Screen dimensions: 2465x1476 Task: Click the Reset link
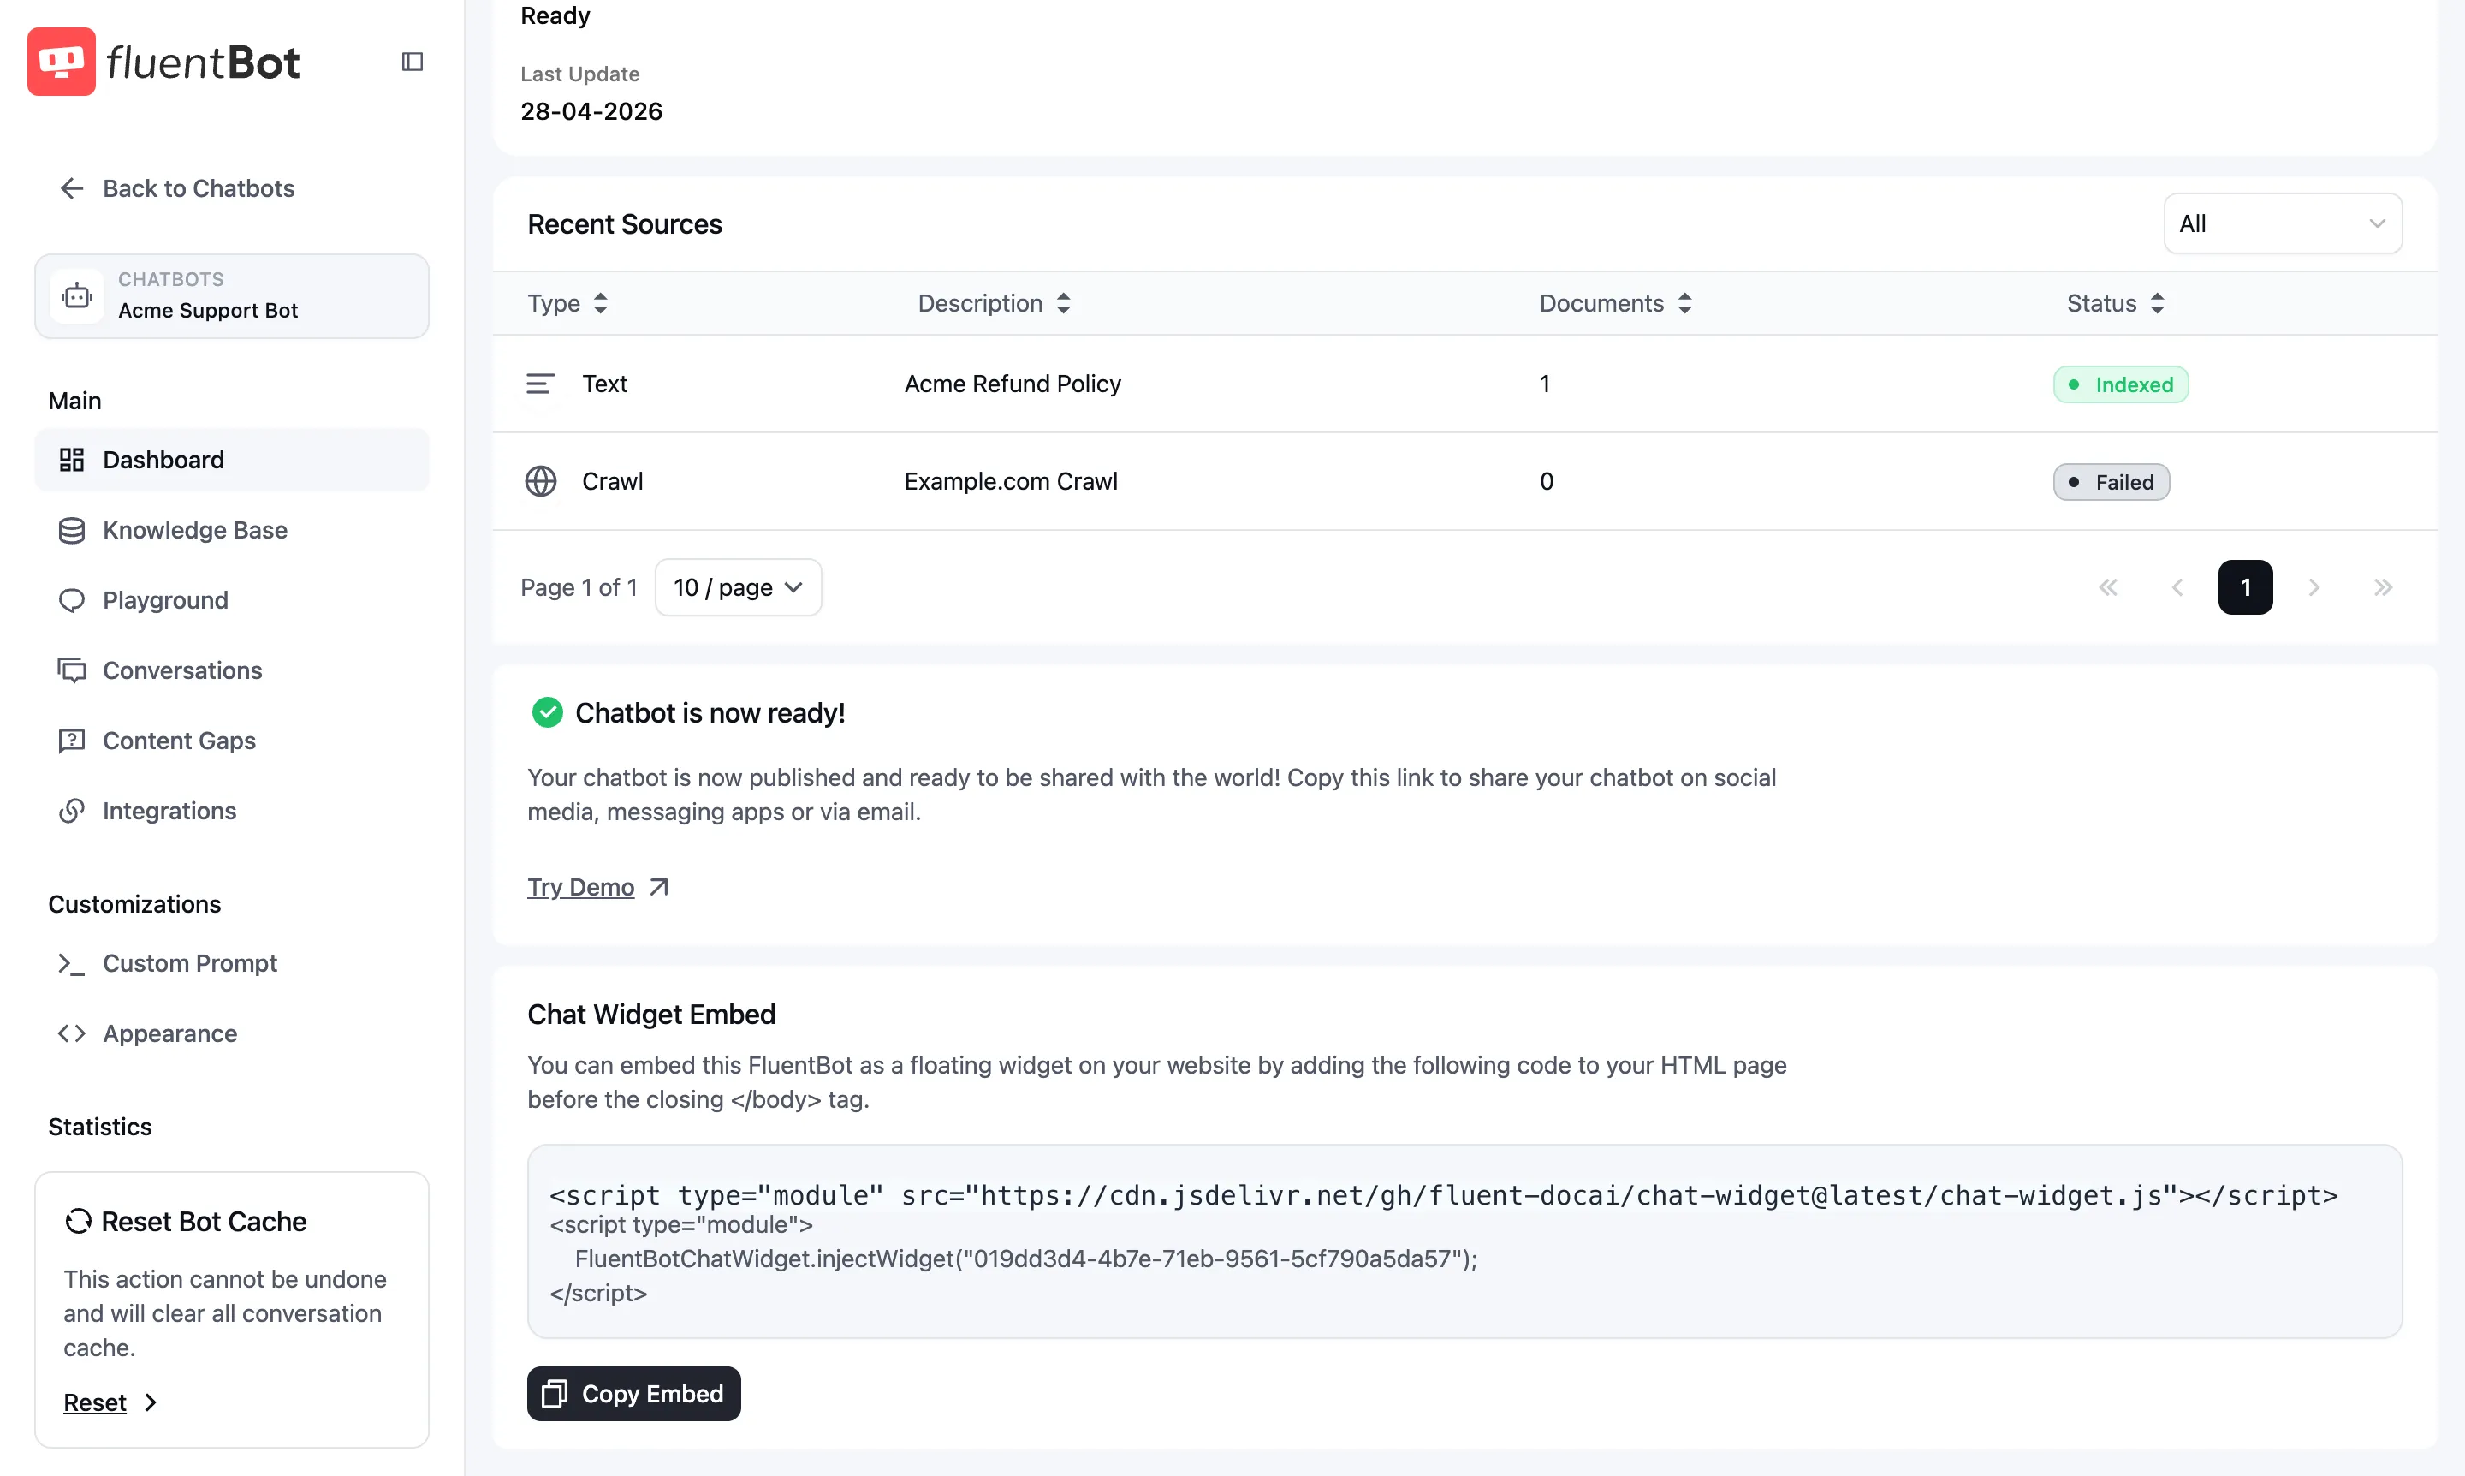click(94, 1402)
